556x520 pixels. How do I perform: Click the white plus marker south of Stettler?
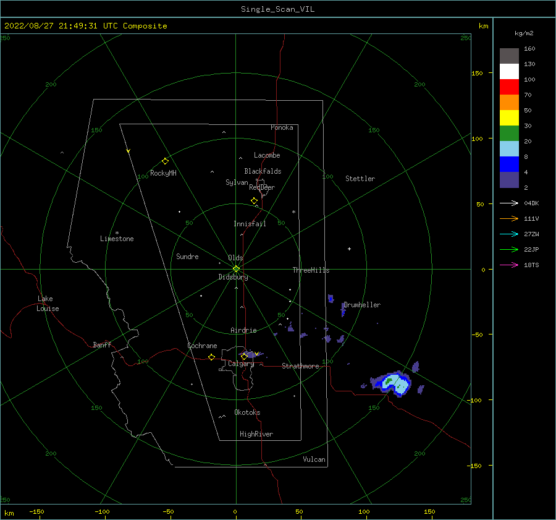coord(349,249)
